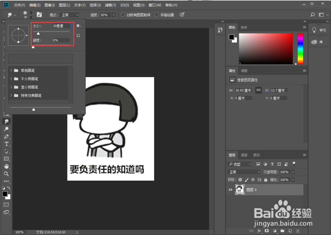Create a new layer
Screen dimensions: 331x235
pos(290,231)
